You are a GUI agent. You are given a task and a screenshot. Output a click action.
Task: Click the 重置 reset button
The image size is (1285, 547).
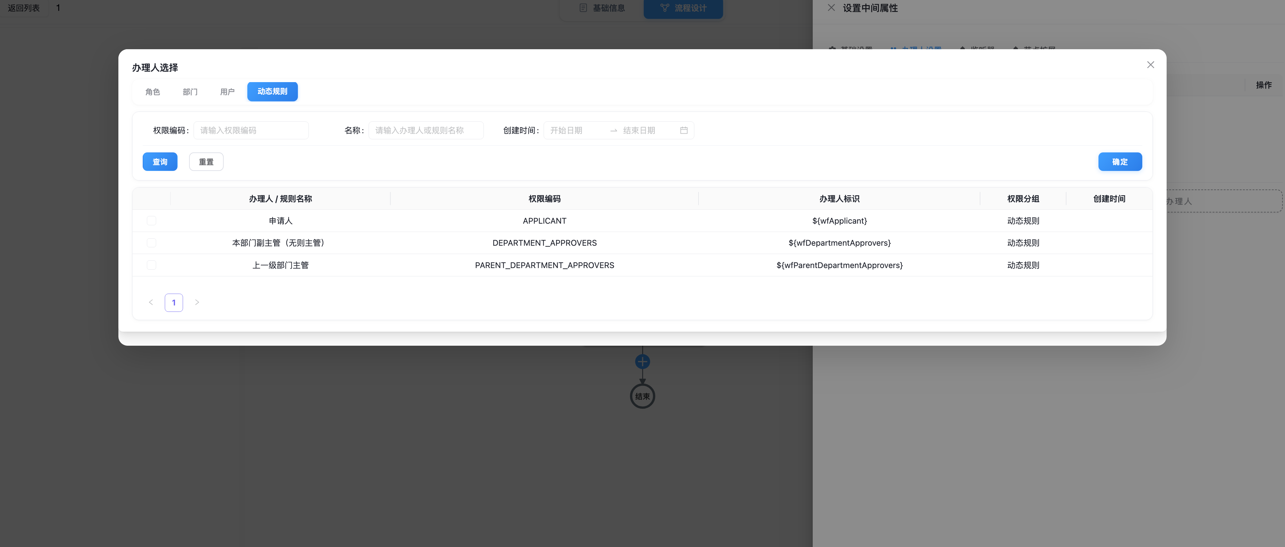206,162
